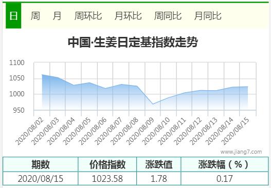This screenshot has height=188, width=271.
Task: Click the 涨跌幅（%） column header
Action: (225, 164)
